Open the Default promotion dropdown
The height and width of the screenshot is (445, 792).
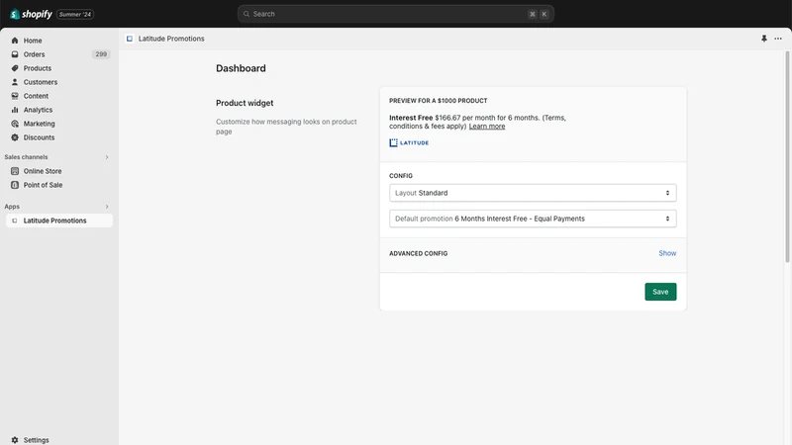pyautogui.click(x=533, y=219)
